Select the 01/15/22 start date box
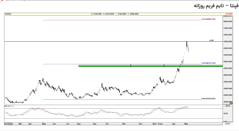239x131 pixels. pos(9,124)
